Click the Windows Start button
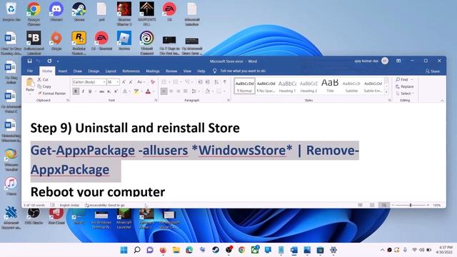Screen dimensions: 457x257 (x=124, y=250)
